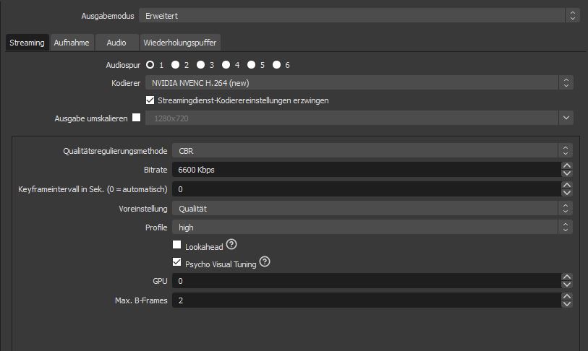
Task: Open the Voreinstellung Qualität dropdown
Action: coord(372,208)
